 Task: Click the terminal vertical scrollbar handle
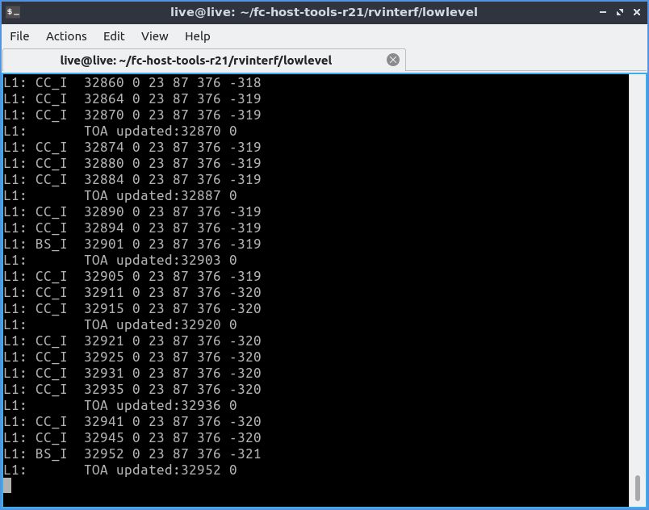point(638,488)
